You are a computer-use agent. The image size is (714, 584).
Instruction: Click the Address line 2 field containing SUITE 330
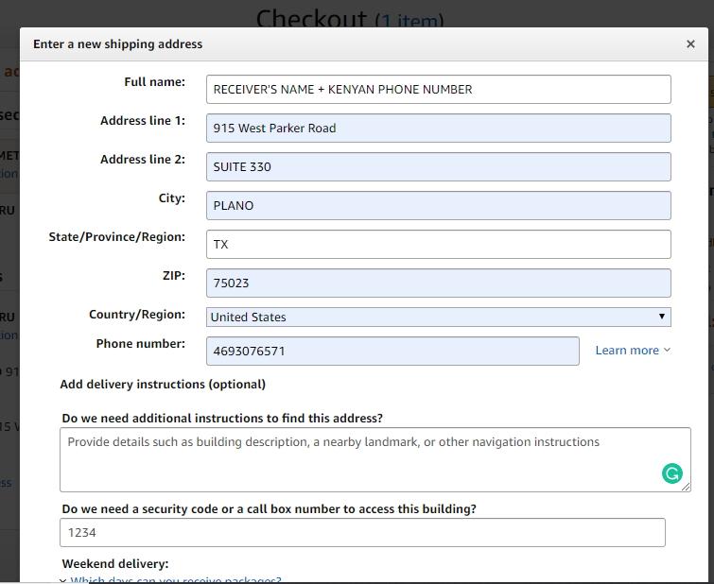pos(438,166)
